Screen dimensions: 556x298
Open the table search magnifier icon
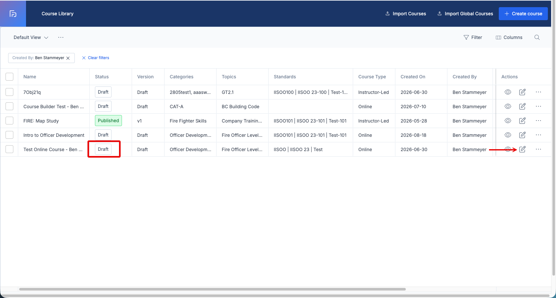tap(537, 37)
